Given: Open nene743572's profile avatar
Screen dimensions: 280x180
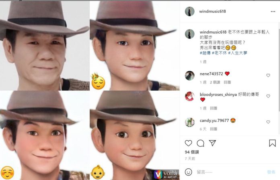Looking at the screenshot, I should [x=189, y=76].
